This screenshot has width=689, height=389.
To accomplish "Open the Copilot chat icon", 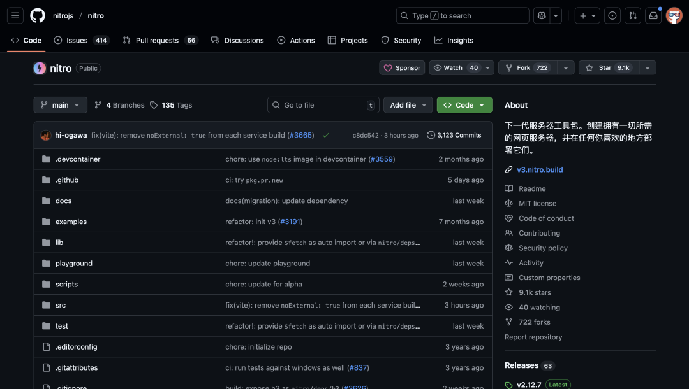I will [542, 16].
